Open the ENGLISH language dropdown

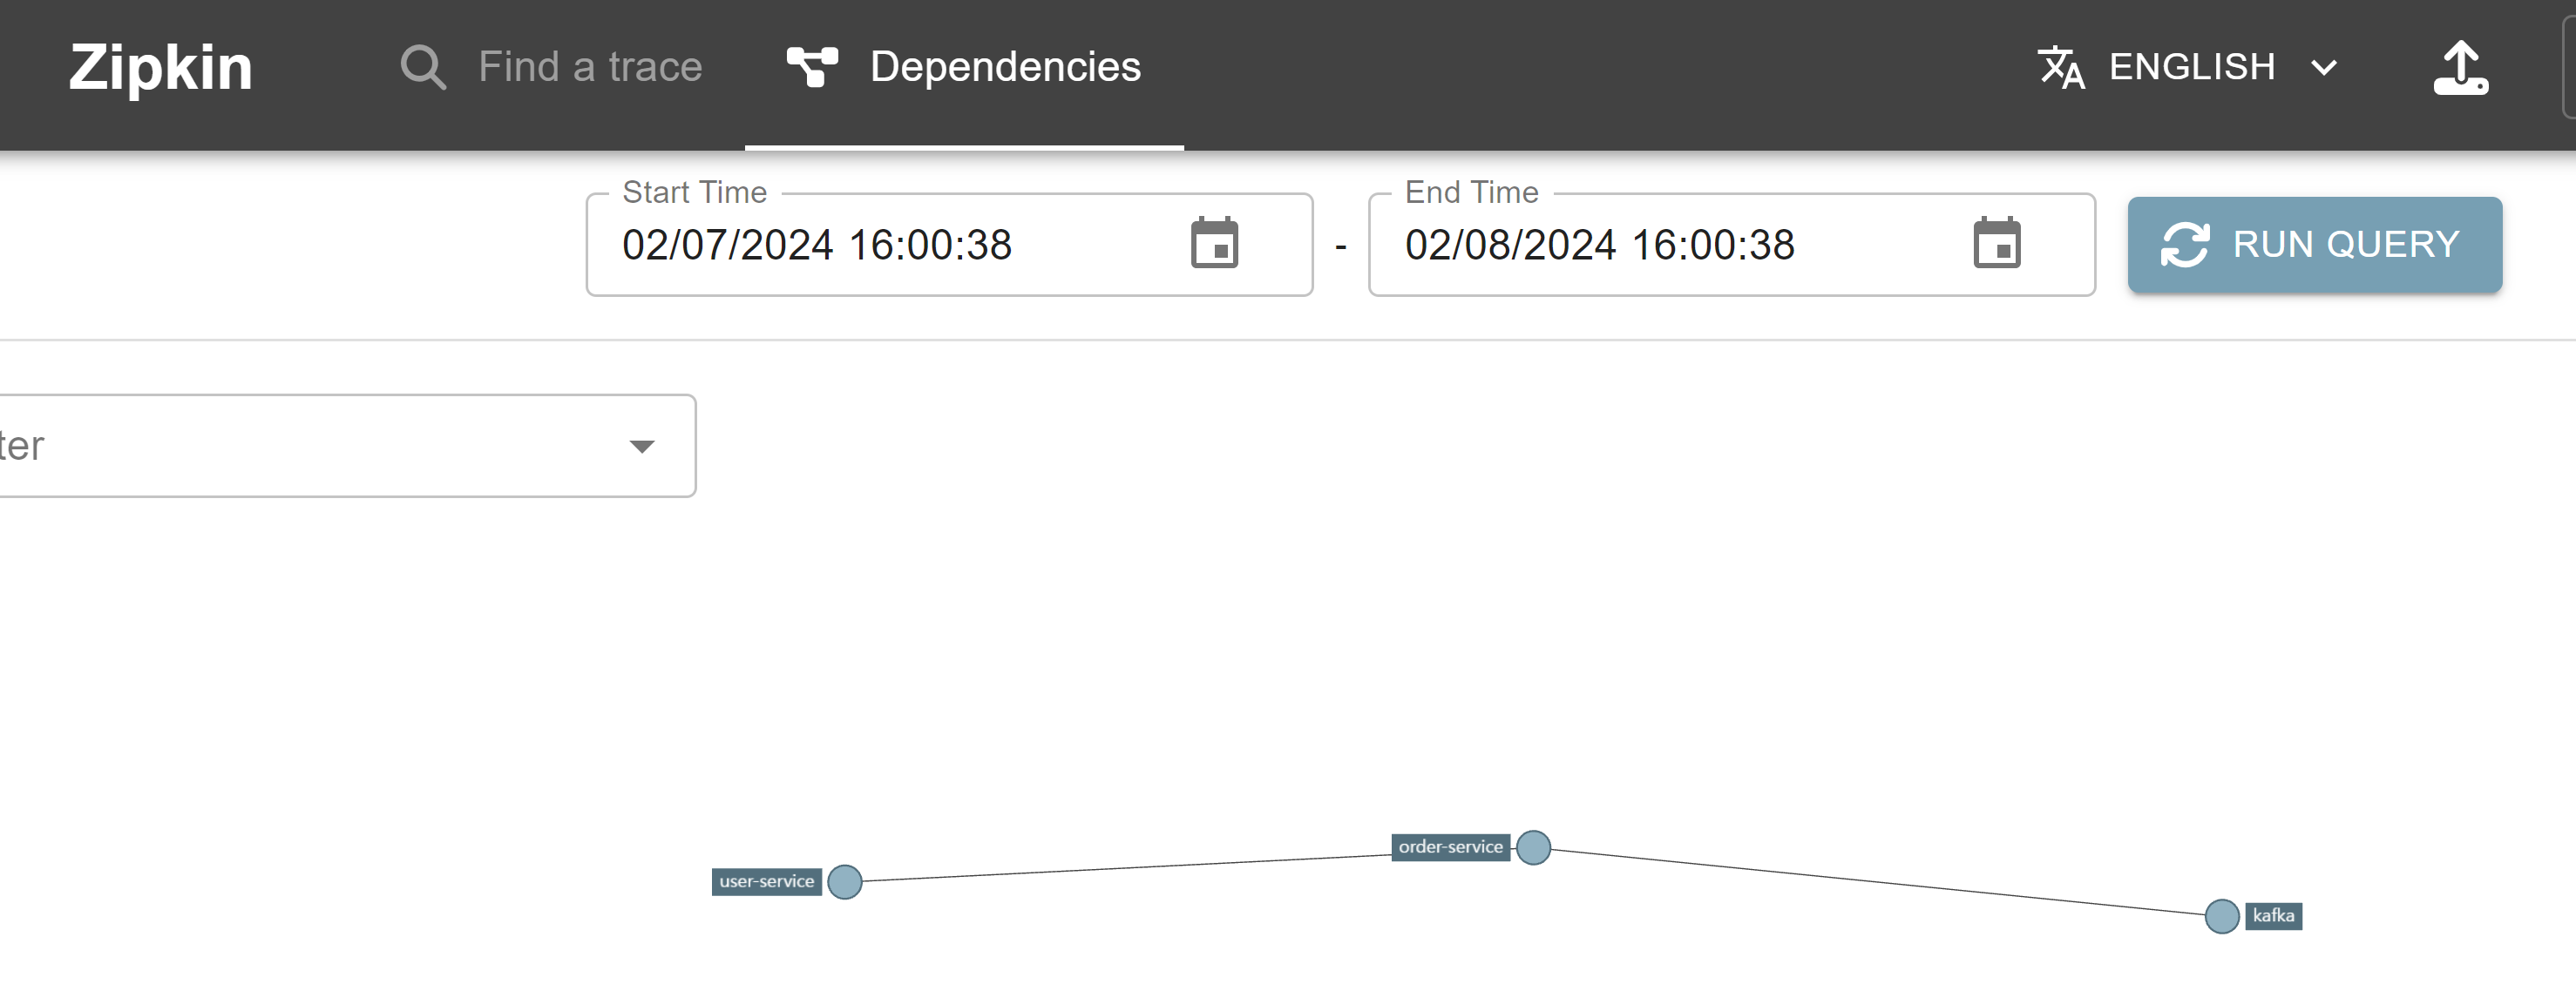point(2190,67)
